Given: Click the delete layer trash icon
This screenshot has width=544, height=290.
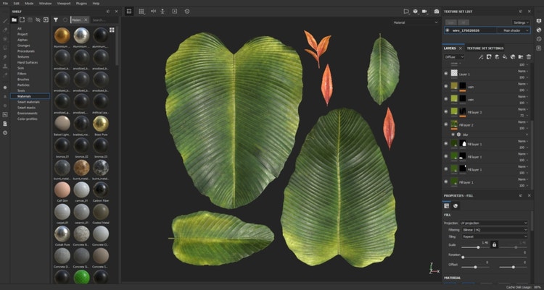Looking at the screenshot, I should [529, 56].
